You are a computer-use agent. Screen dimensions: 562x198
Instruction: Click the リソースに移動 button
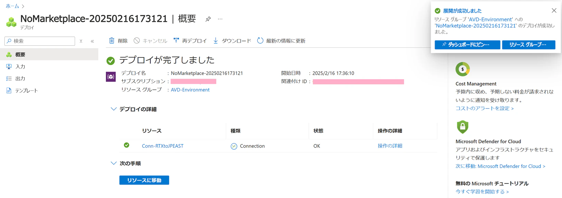tap(144, 180)
